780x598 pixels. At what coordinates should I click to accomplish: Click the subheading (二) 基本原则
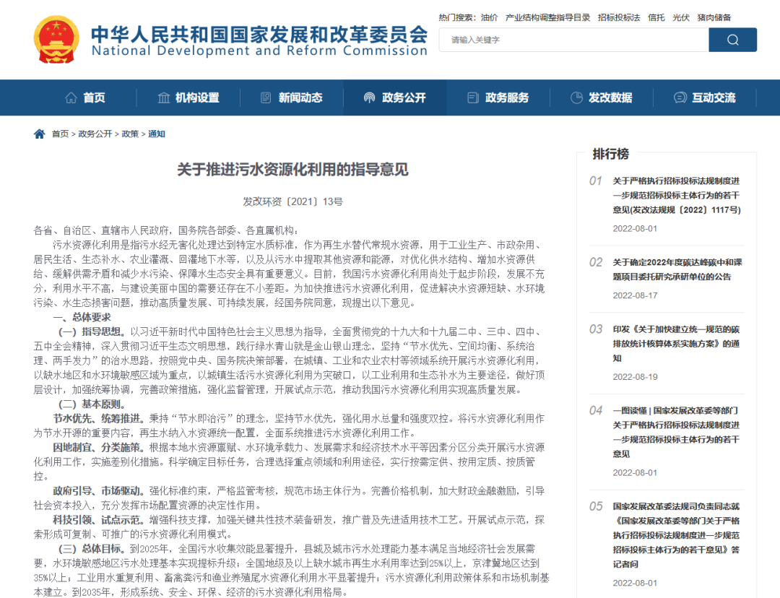(92, 404)
